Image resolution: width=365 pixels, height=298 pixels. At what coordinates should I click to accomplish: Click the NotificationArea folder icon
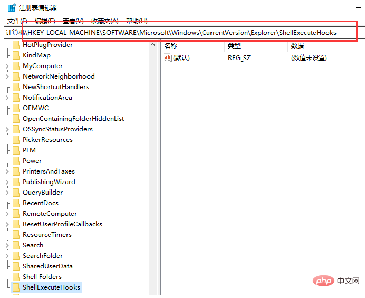click(16, 98)
